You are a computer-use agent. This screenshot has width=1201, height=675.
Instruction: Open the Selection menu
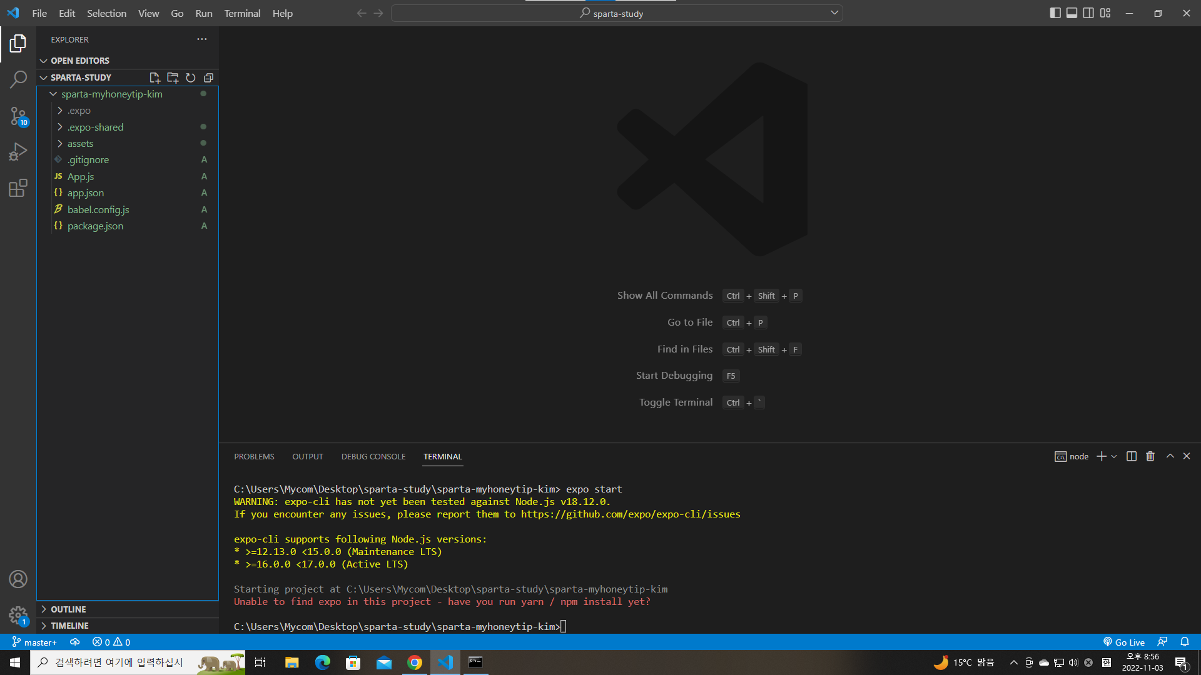[x=106, y=13]
